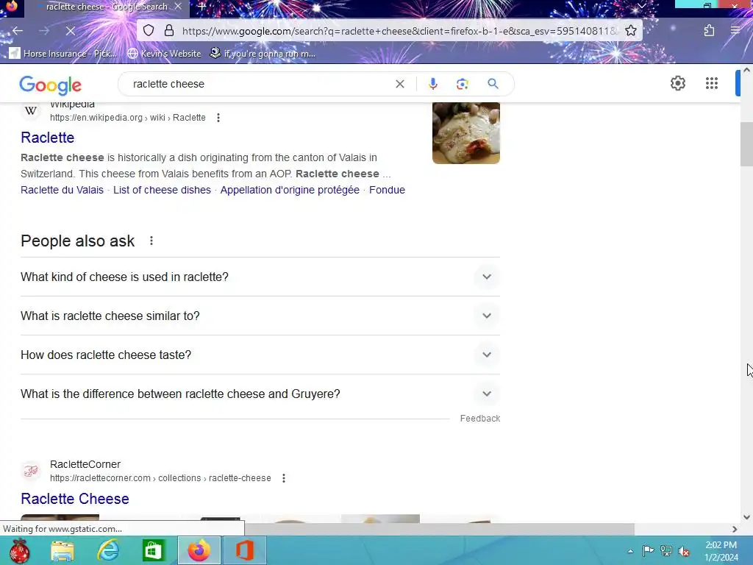
Task: Open RacletteCorner result three-dot options
Action: click(x=284, y=478)
